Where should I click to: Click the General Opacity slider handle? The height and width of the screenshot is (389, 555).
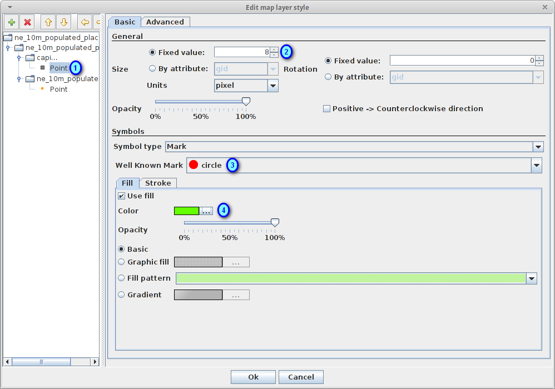point(246,102)
